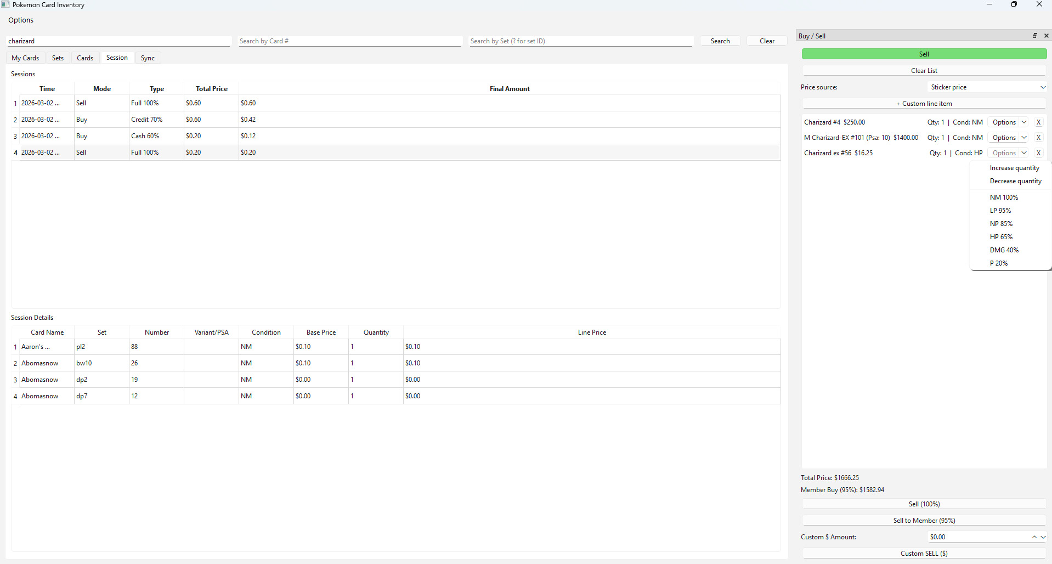Image resolution: width=1052 pixels, height=564 pixels.
Task: Open the Options menu
Action: 20,20
